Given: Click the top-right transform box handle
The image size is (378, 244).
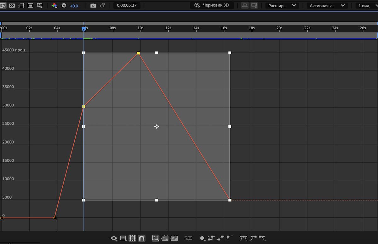Looking at the screenshot, I should click(x=230, y=53).
